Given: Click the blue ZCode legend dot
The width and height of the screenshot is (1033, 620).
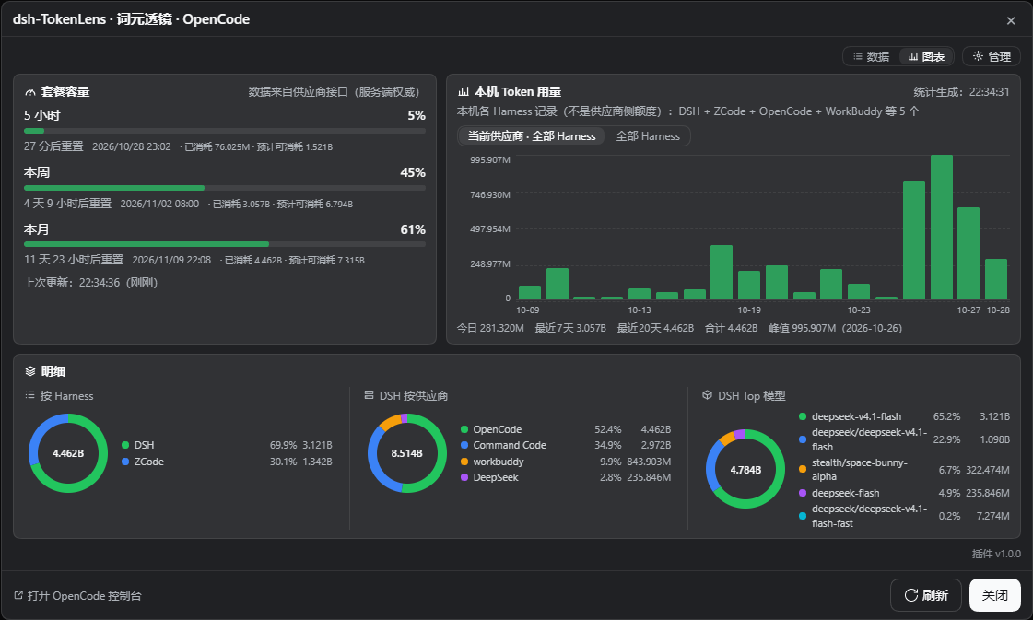Looking at the screenshot, I should [125, 462].
